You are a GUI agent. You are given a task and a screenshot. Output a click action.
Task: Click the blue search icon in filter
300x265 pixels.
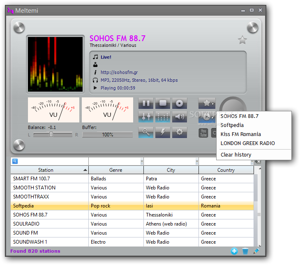(15, 161)
